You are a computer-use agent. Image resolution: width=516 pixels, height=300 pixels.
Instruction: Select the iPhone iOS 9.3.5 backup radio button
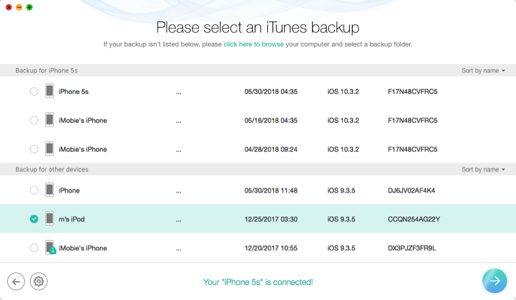pos(34,190)
